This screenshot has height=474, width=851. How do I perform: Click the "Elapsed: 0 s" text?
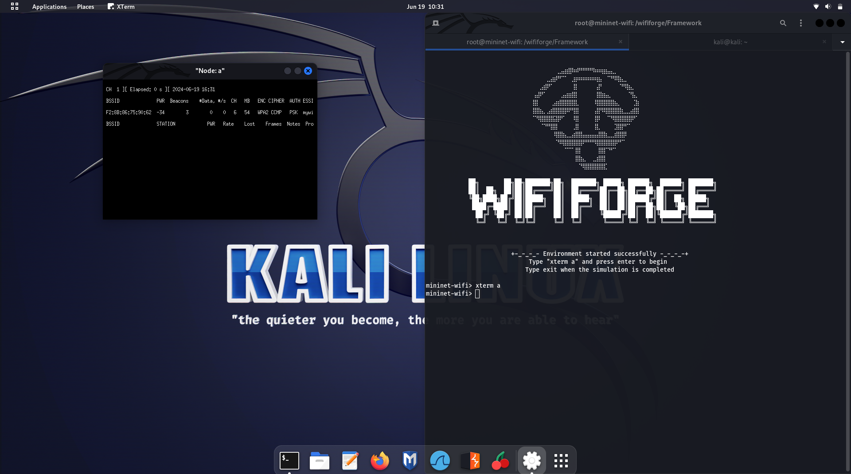(x=146, y=89)
